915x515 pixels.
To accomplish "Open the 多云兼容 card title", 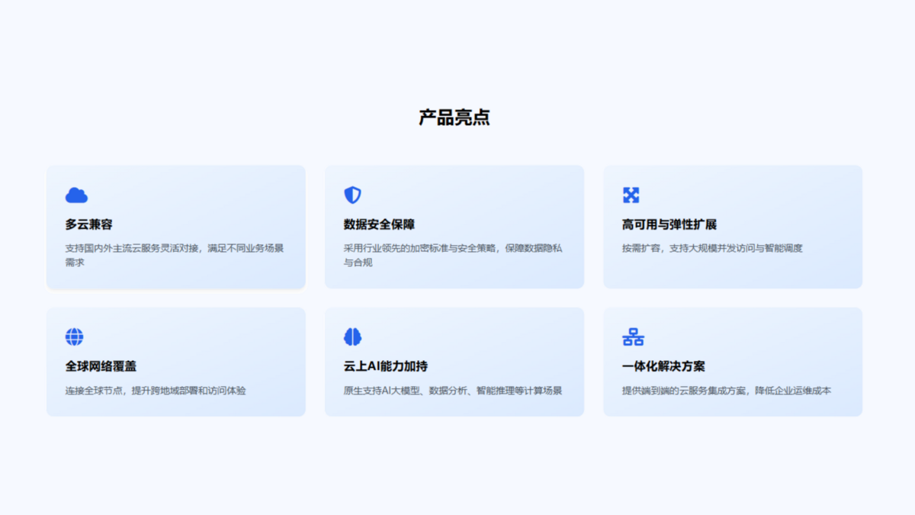I will click(89, 224).
